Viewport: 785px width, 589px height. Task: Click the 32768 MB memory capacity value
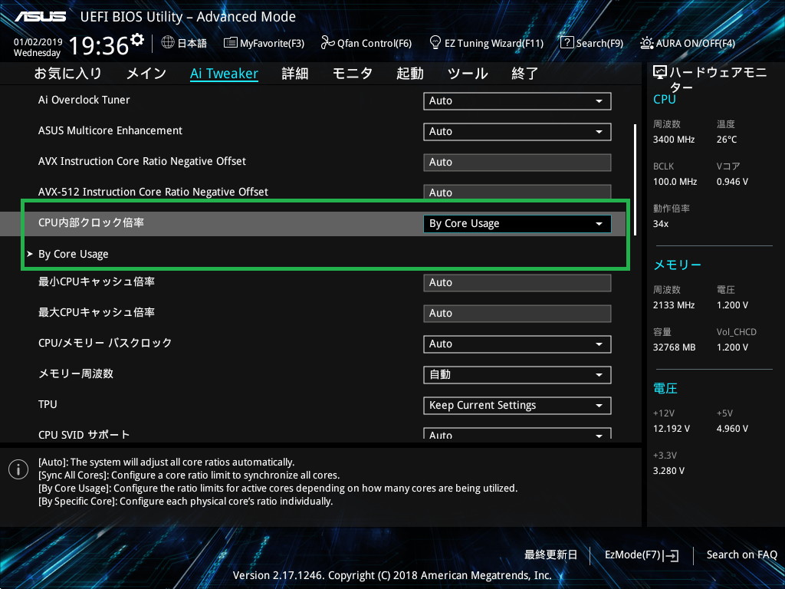[674, 347]
